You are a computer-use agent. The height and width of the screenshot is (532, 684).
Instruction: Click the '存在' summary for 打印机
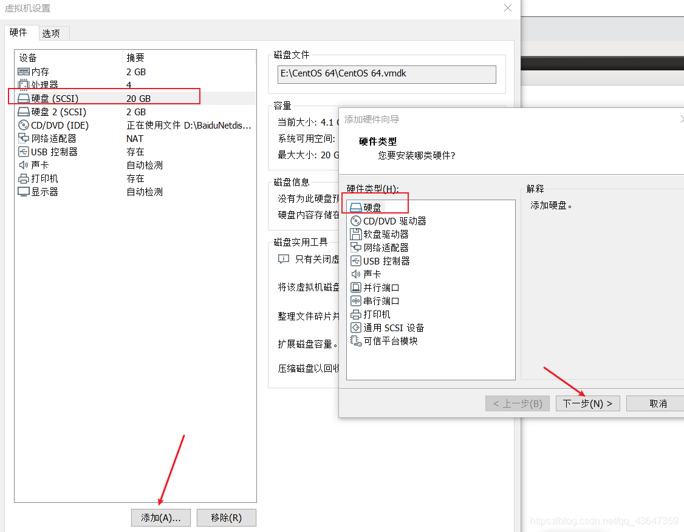point(135,178)
